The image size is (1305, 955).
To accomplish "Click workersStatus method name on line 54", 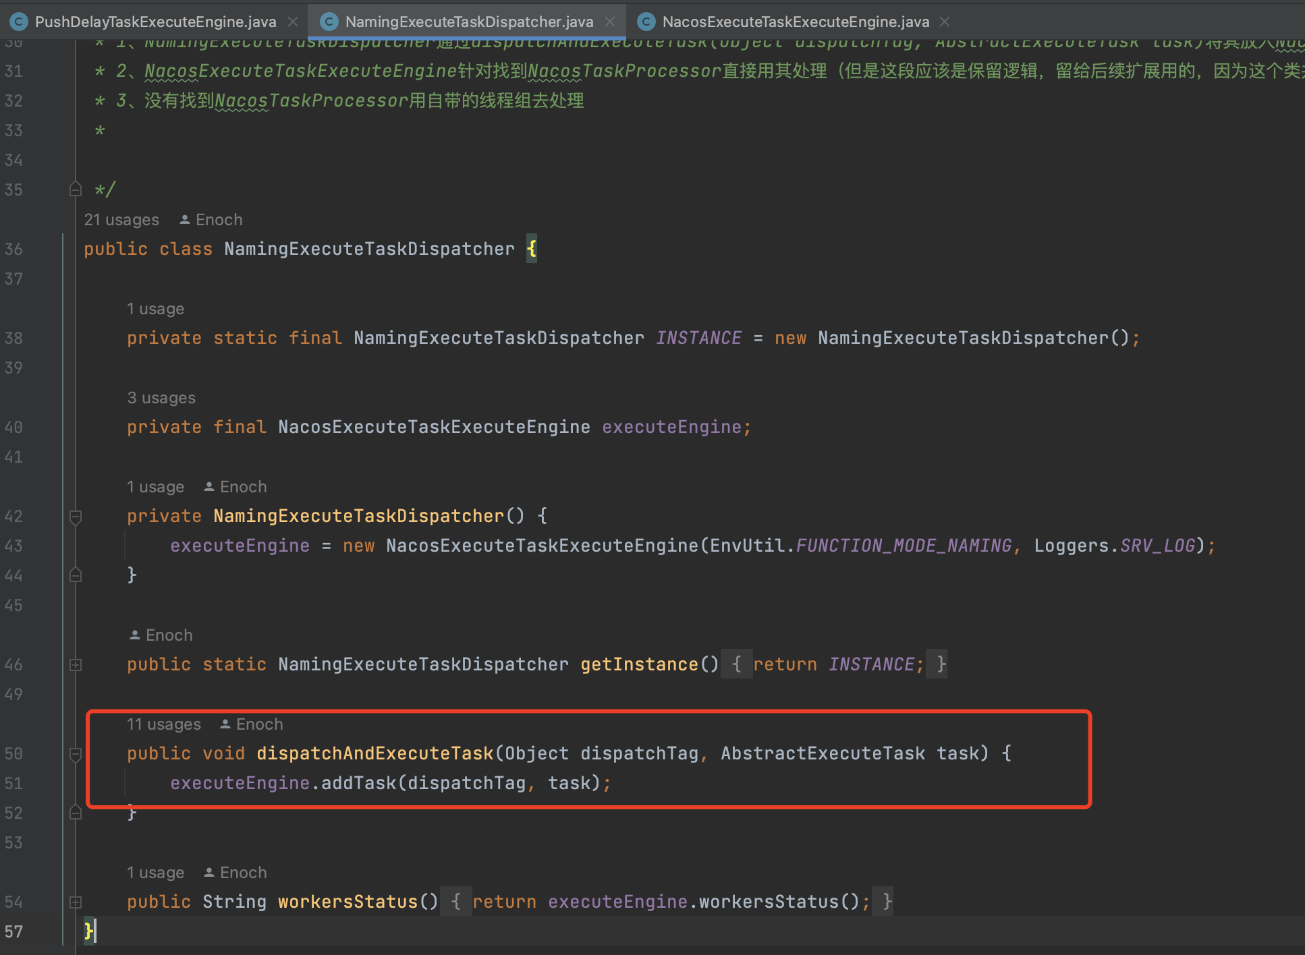I will [348, 902].
